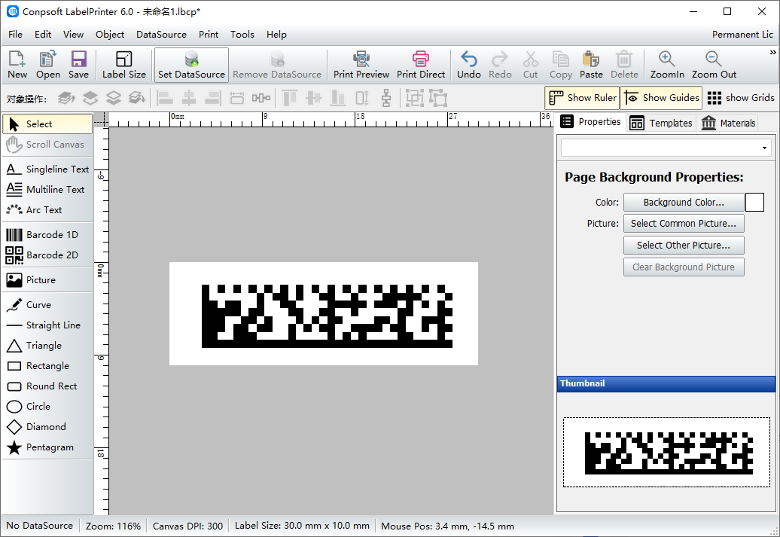The image size is (780, 537).
Task: Open Print Preview
Action: click(361, 65)
